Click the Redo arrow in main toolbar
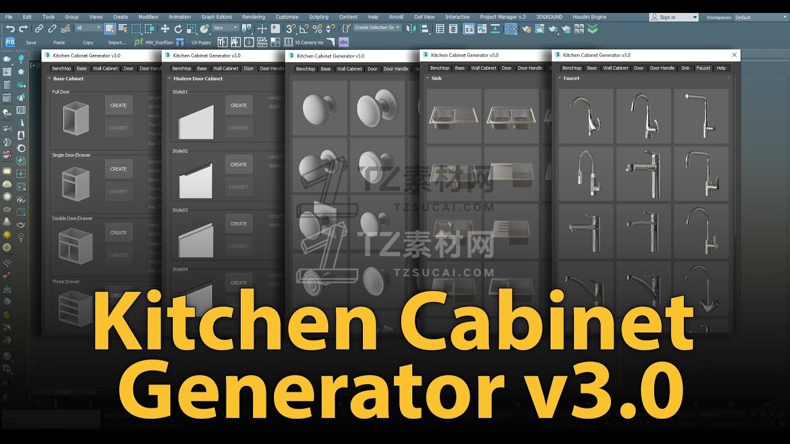Screen dimensions: 790x444 (23, 28)
